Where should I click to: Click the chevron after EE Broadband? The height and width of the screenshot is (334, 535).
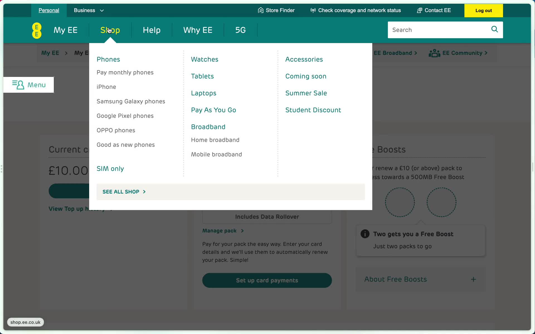[416, 53]
